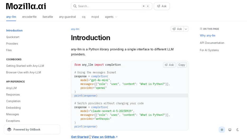The width and height of the screenshot is (247, 139).
Task: Jump to For AI Systems section
Action: click(x=209, y=50)
